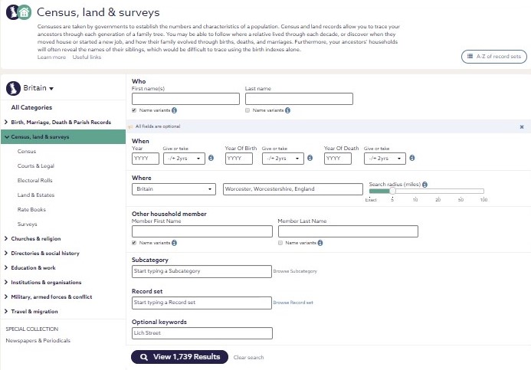
Task: Click info icon beside Member Last Name variants
Action: tap(320, 243)
